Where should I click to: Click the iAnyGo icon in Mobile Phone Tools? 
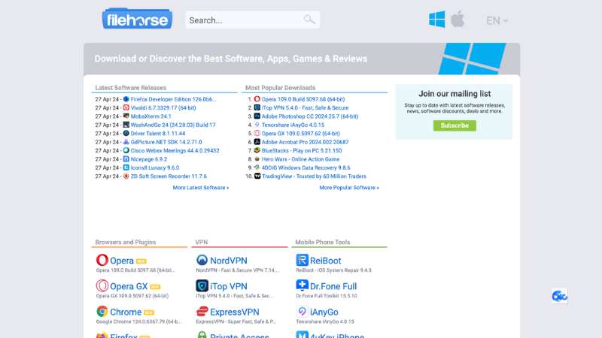coord(303,312)
